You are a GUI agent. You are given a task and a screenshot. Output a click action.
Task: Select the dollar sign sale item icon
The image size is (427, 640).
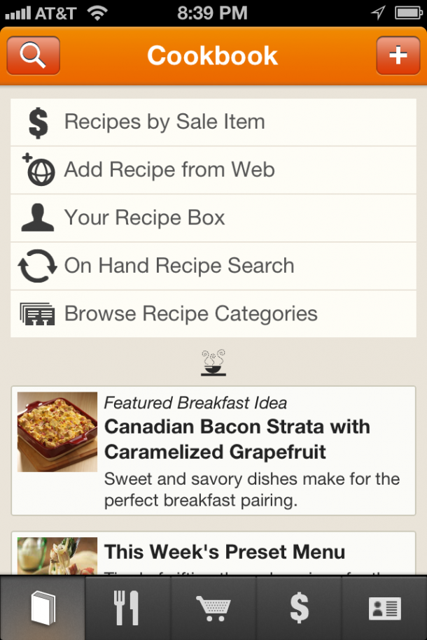pos(38,123)
